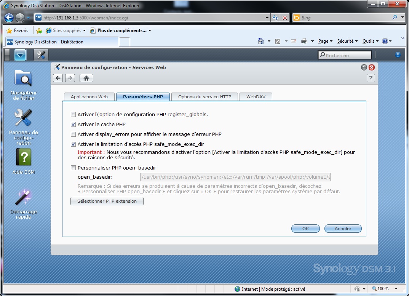Open Panneau de configuration desktop icon
The image size is (409, 296).
click(x=24, y=127)
